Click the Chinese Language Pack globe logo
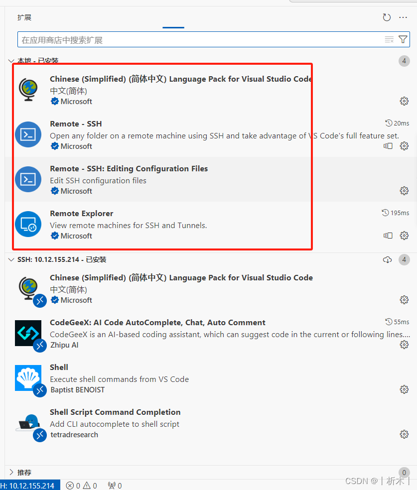 [28, 90]
